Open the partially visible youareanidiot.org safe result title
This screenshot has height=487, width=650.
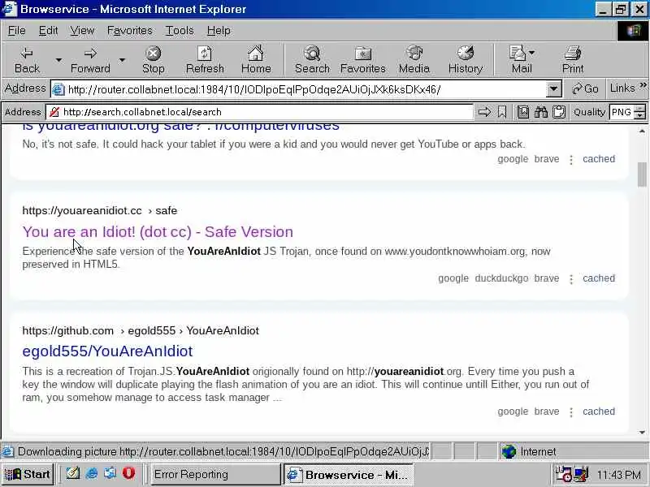180,127
